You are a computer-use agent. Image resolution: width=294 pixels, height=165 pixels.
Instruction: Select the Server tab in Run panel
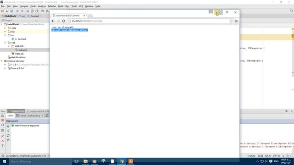(x=10, y=116)
